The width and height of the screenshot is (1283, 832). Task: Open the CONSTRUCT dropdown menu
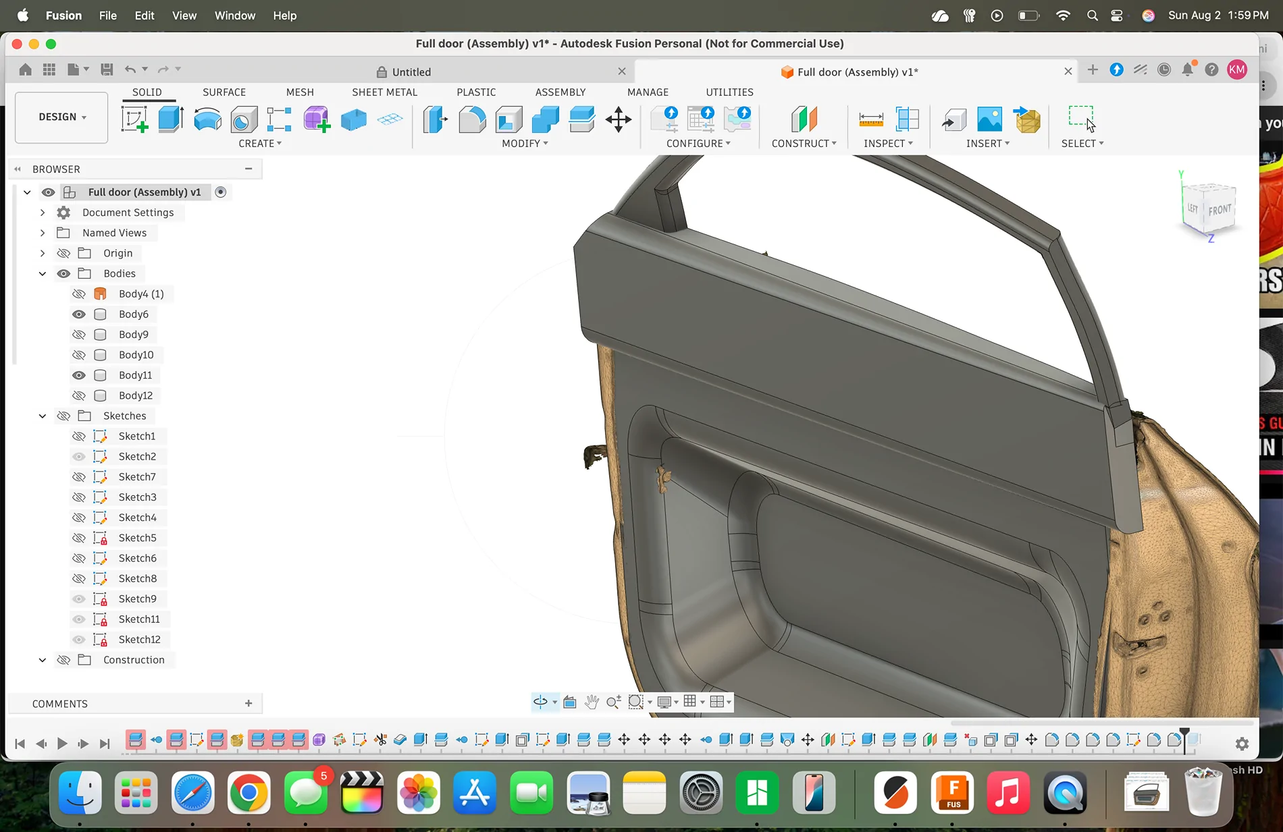click(804, 143)
